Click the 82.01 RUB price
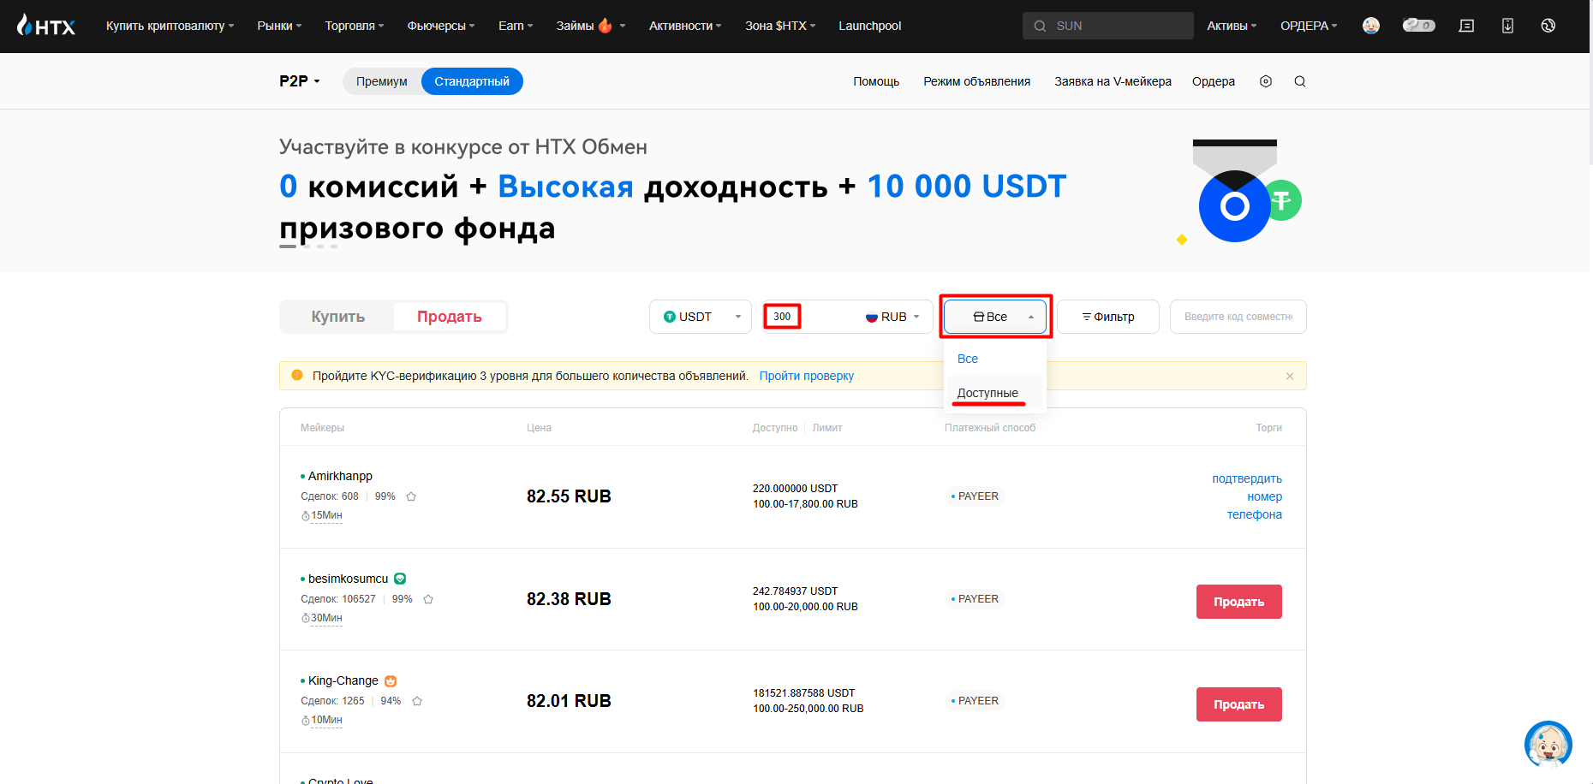The width and height of the screenshot is (1593, 784). point(569,701)
